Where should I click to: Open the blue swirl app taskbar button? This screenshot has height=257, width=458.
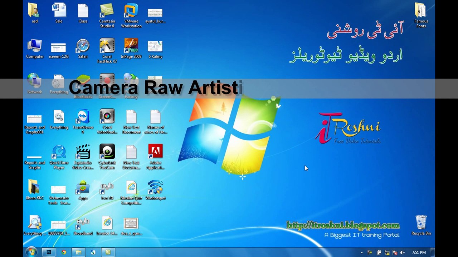[93, 252]
